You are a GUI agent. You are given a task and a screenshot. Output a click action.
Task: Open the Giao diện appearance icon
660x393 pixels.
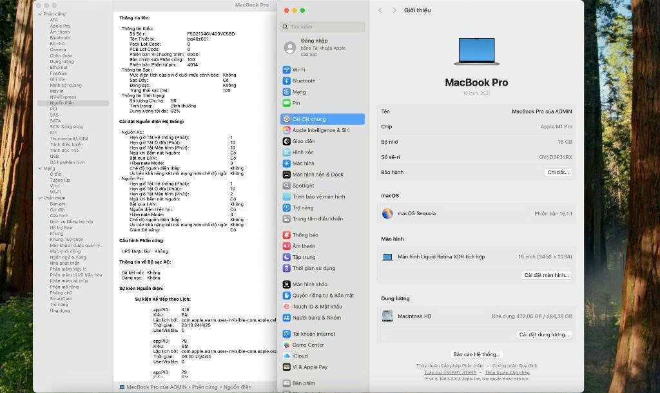point(286,141)
